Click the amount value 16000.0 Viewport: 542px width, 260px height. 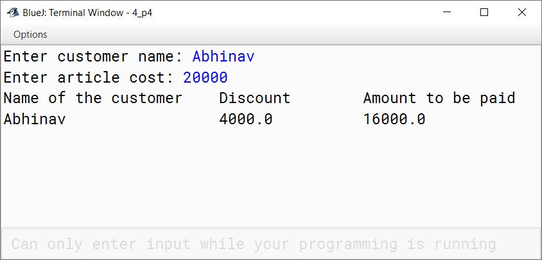click(394, 119)
